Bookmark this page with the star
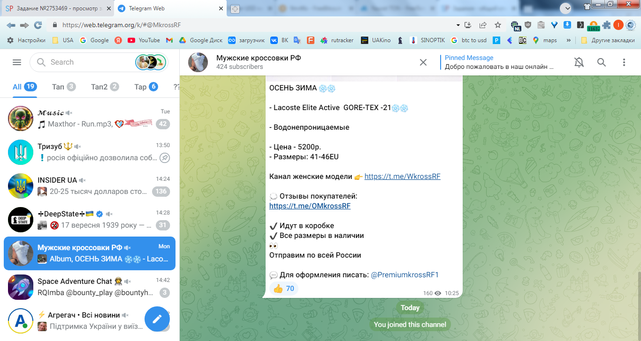This screenshot has width=641, height=341. pyautogui.click(x=498, y=25)
